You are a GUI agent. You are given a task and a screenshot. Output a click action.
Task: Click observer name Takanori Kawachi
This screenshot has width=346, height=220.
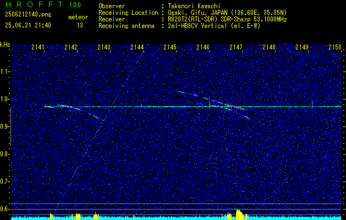(194, 6)
